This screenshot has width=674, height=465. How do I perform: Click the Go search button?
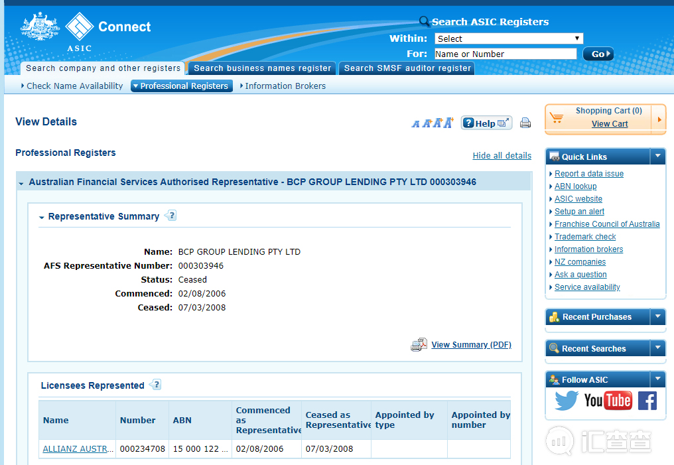tap(598, 54)
